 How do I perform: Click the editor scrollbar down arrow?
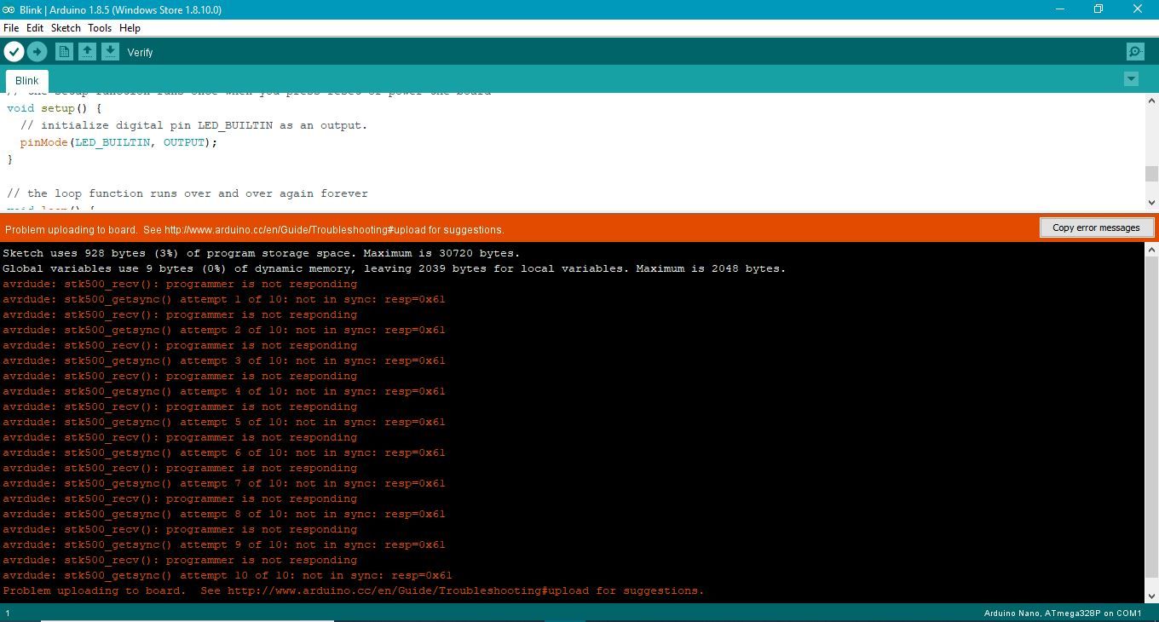1151,203
